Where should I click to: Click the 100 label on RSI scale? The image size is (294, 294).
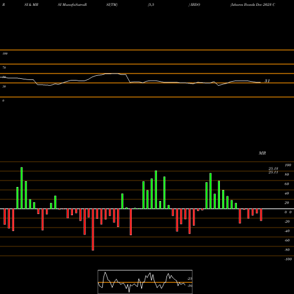(x=5, y=54)
